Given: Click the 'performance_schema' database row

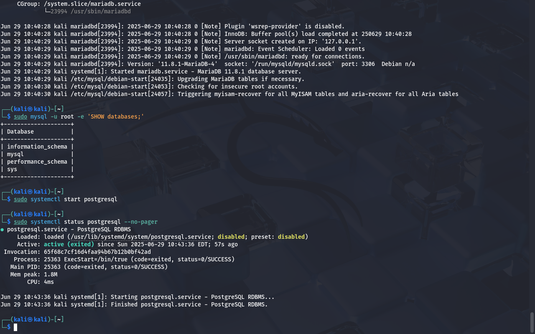Looking at the screenshot, I should [x=37, y=162].
